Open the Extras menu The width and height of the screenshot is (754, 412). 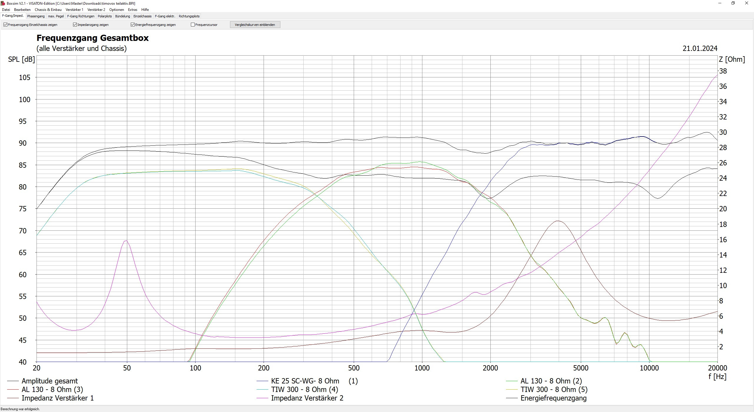133,10
